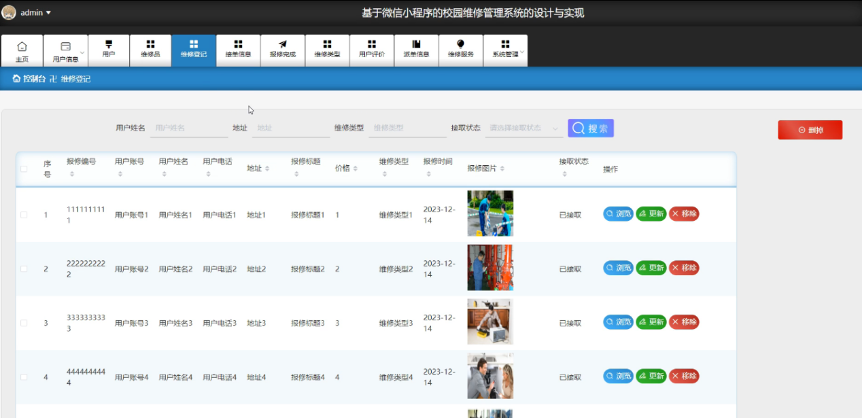
Task: Click the 维修类型3 cell
Action: [x=396, y=323]
